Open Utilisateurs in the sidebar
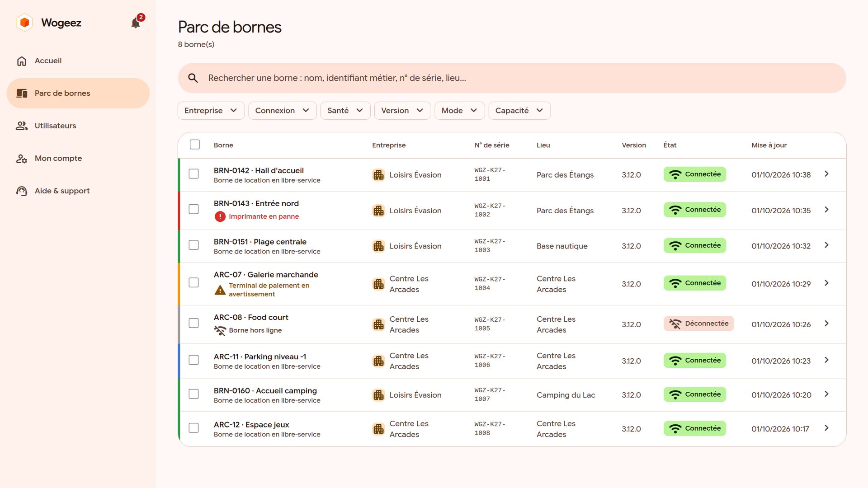 point(78,126)
